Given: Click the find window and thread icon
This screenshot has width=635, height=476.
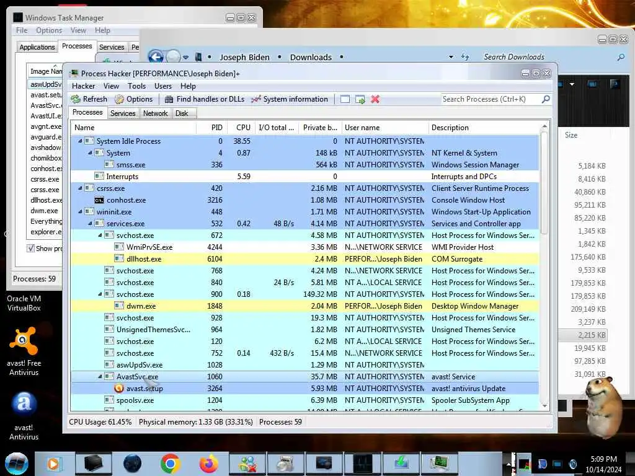Looking at the screenshot, I should coord(360,99).
